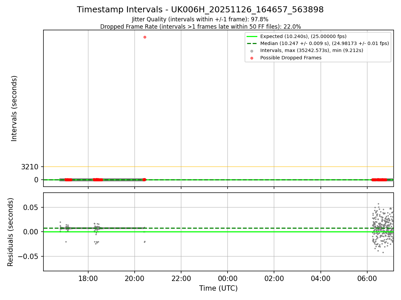Select the Dropped Frame Rate 22.0% subtitle
401x300 pixels.
click(x=200, y=27)
